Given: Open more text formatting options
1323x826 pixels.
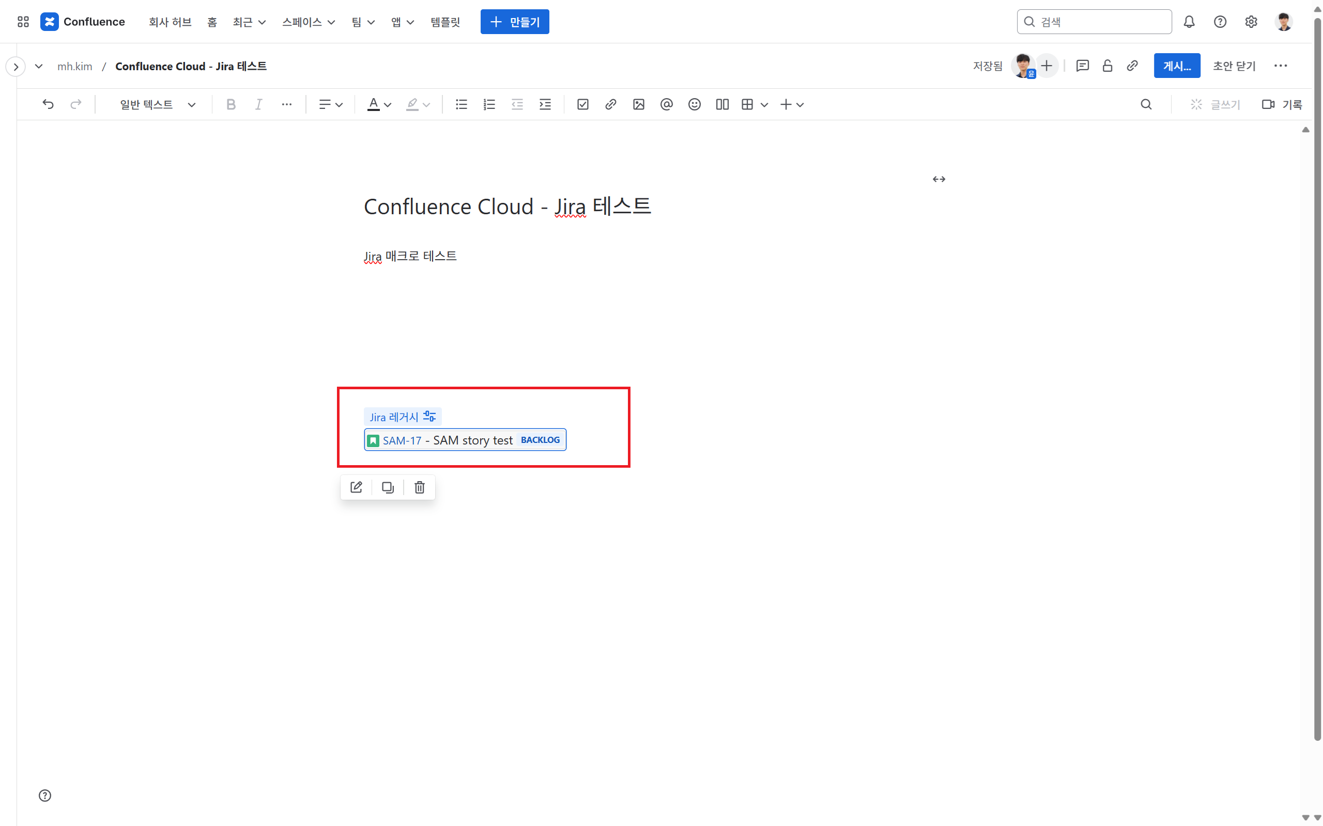Looking at the screenshot, I should point(286,104).
